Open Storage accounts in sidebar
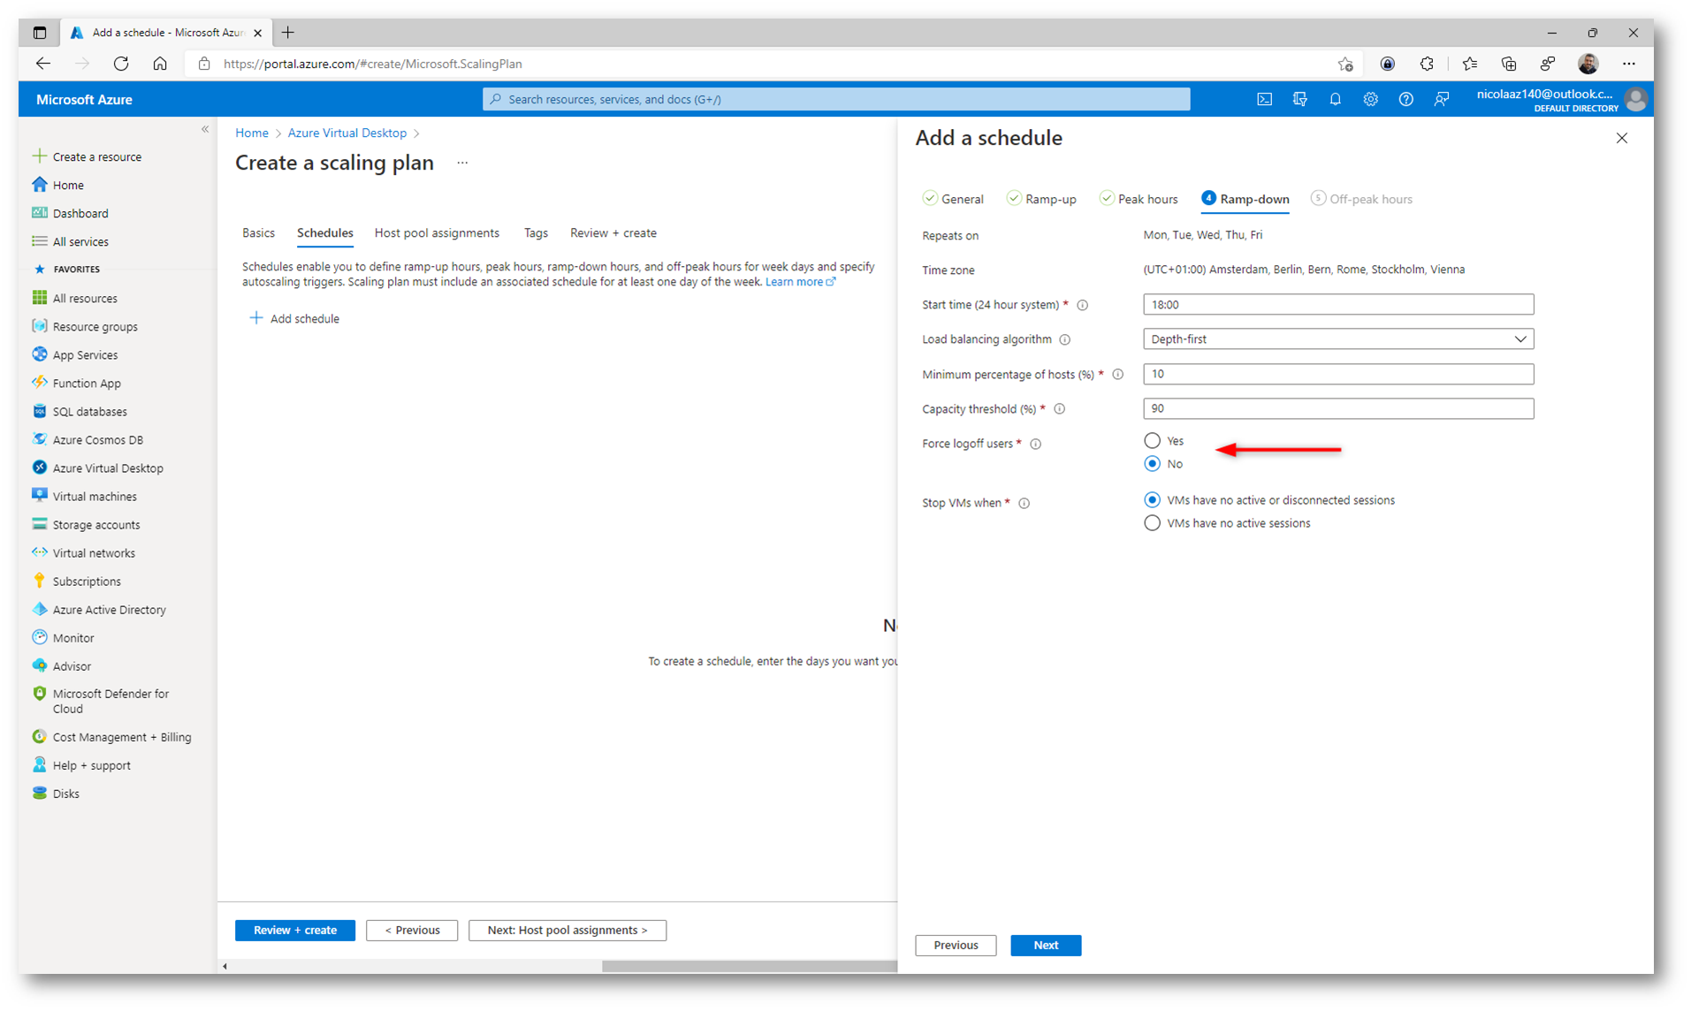 point(95,524)
